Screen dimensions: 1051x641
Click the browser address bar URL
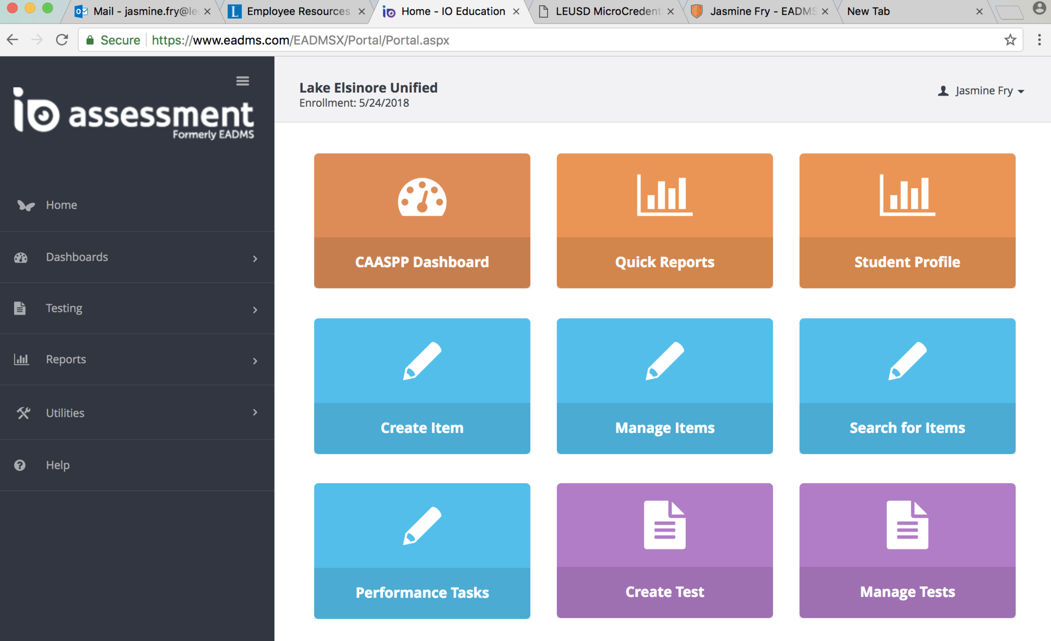point(300,40)
